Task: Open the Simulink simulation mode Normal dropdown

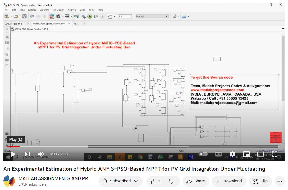Action: click(152, 16)
